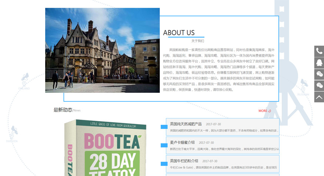The width and height of the screenshot is (324, 176).
Task: Click the Oxford building photo
Action: (x=102, y=50)
